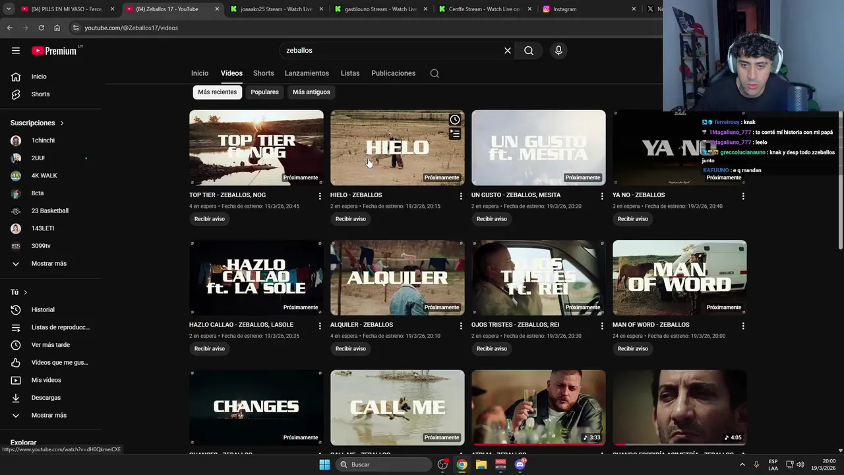The height and width of the screenshot is (475, 844).
Task: Show hidden system tray icons
Action: click(x=742, y=464)
